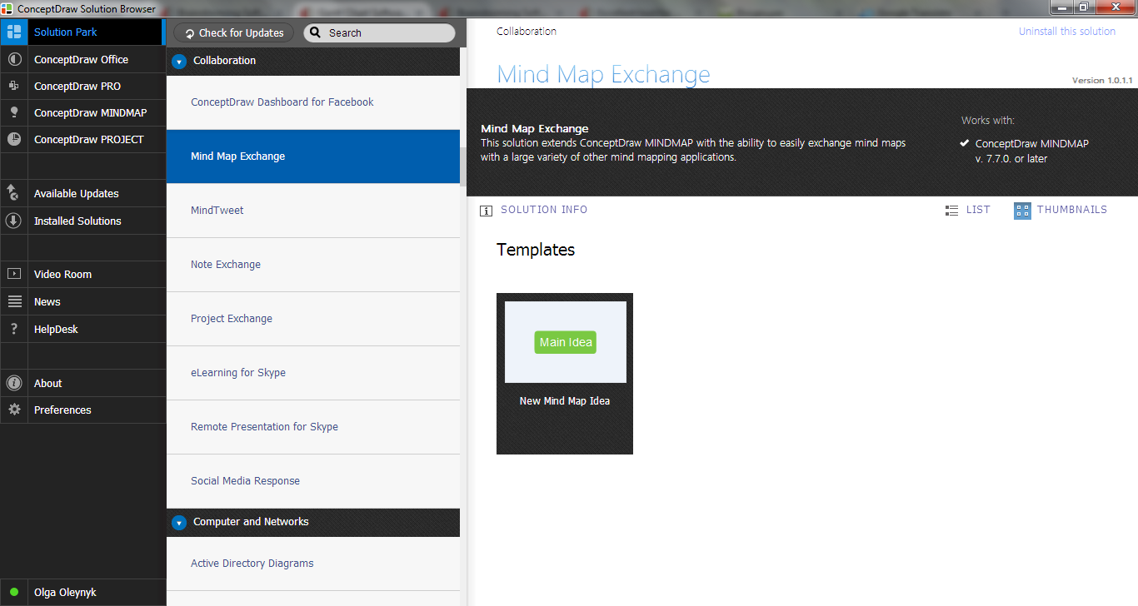This screenshot has height=606, width=1138.
Task: Open Solution Park section
Action: coord(82,32)
